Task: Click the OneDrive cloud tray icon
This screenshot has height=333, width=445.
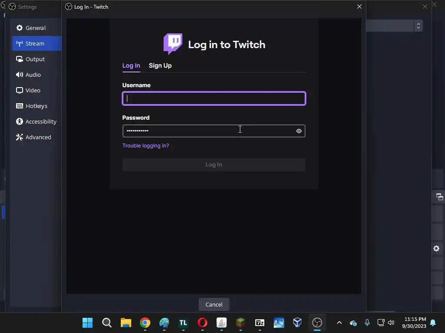Action: click(353, 323)
